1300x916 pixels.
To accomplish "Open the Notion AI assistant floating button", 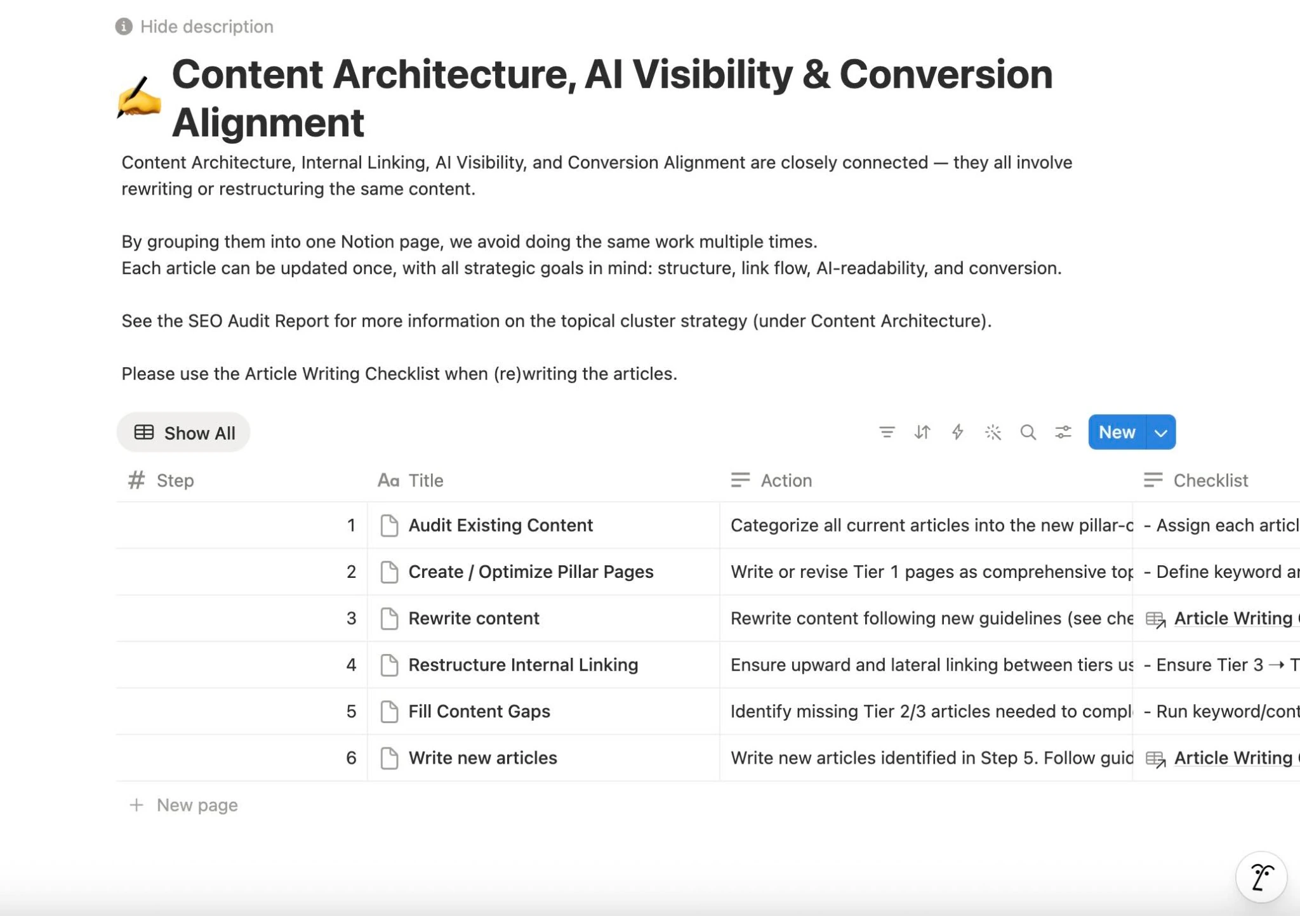I will (x=1261, y=877).
